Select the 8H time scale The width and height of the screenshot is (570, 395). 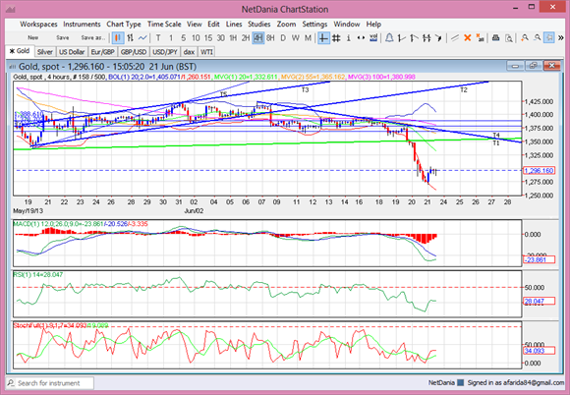pos(270,37)
